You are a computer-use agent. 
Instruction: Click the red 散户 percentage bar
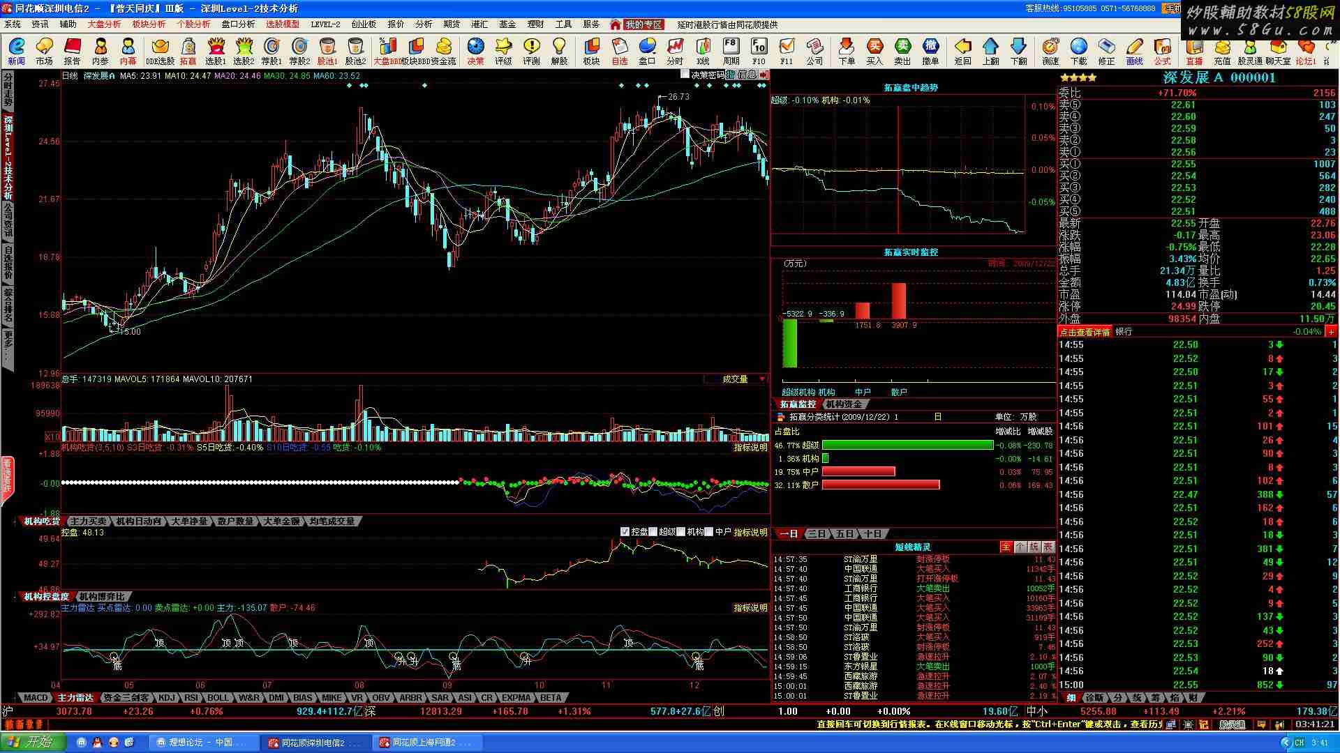click(x=881, y=485)
